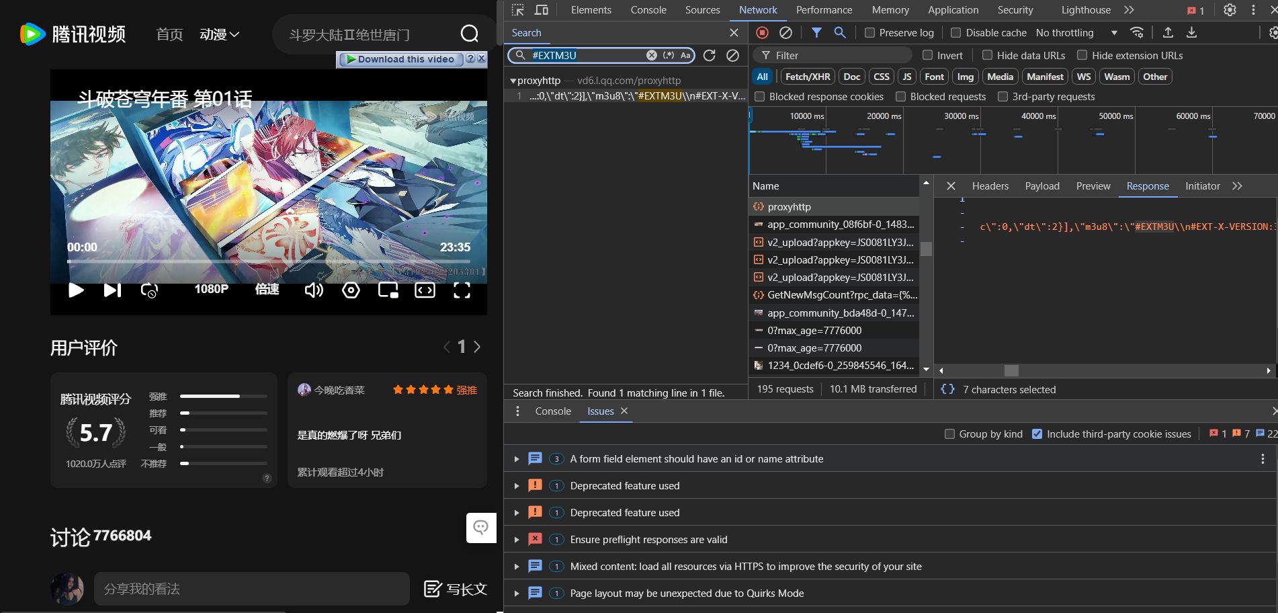The width and height of the screenshot is (1278, 613).
Task: Toggle the network filter funnel icon
Action: 816,32
